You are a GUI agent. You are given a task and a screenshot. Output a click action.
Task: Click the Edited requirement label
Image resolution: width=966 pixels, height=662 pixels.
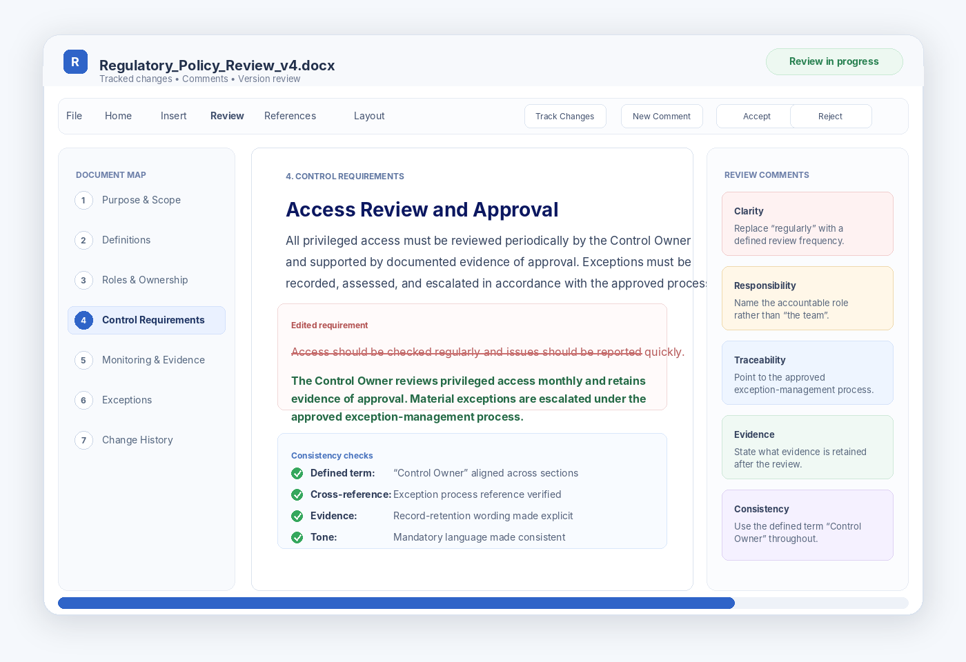pos(329,325)
